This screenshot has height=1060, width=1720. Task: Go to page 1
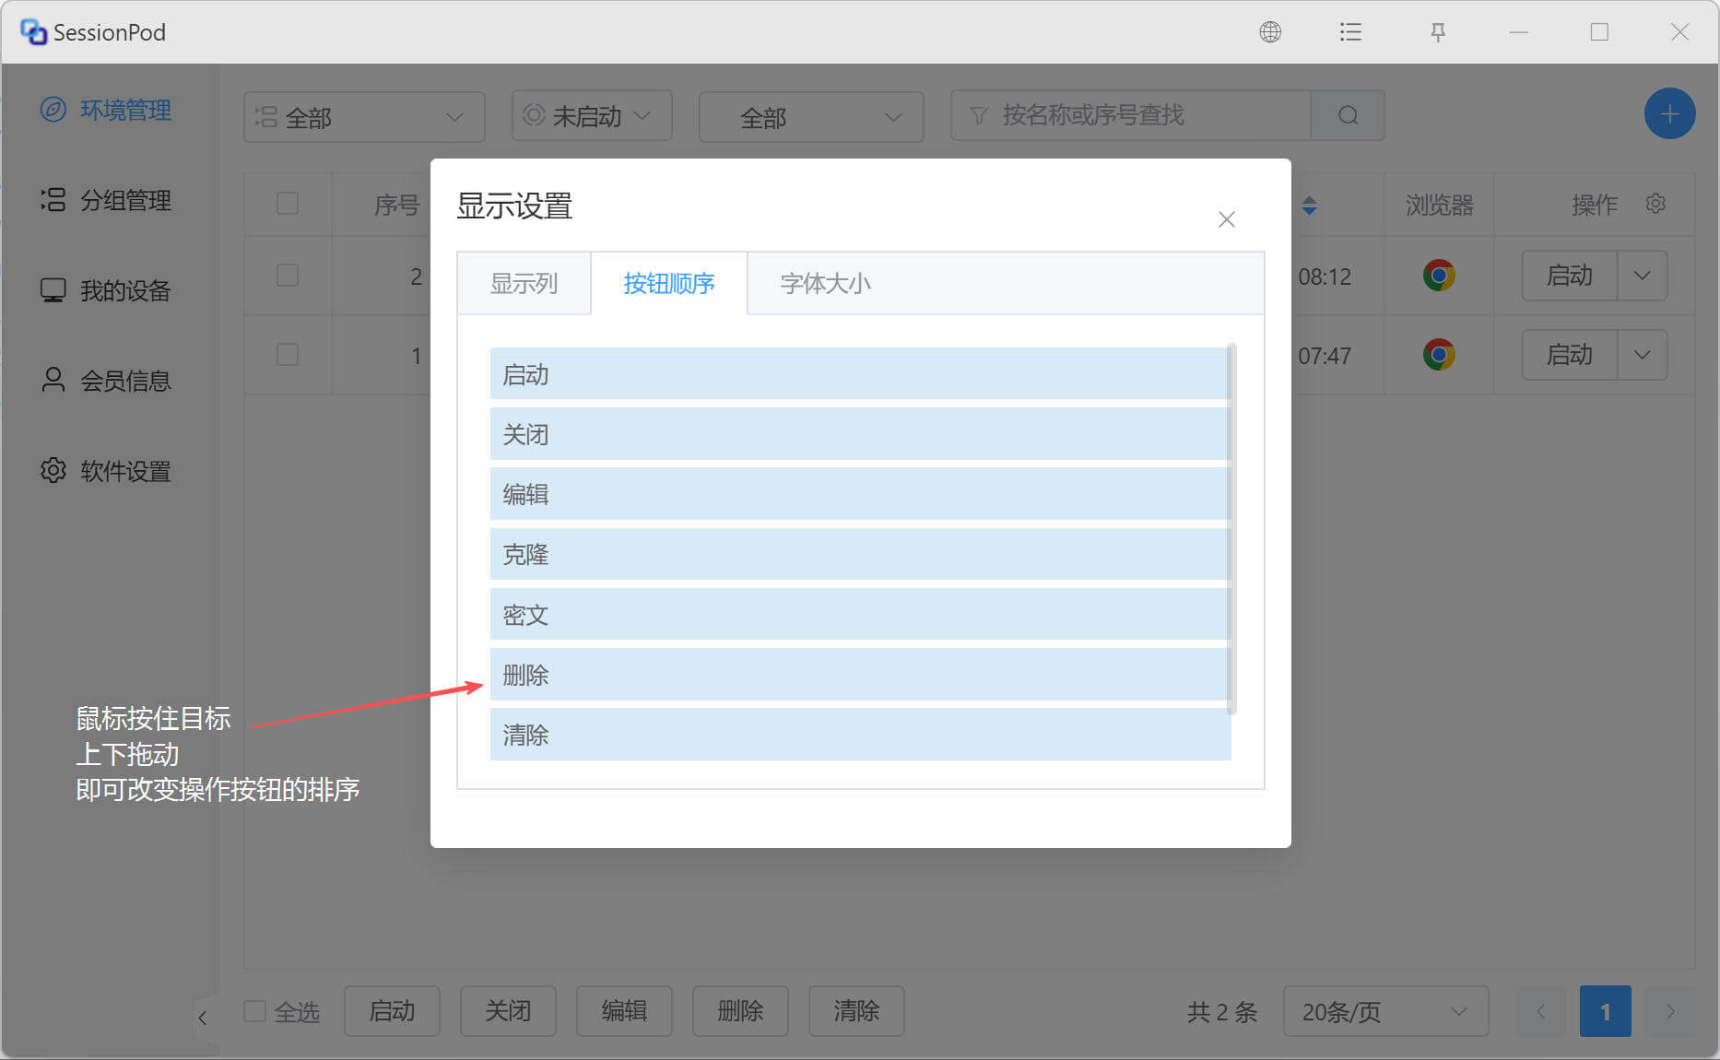point(1605,1011)
